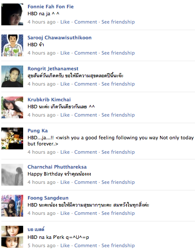Open Sarooj Chawawisuthikoon name link

click(x=59, y=38)
